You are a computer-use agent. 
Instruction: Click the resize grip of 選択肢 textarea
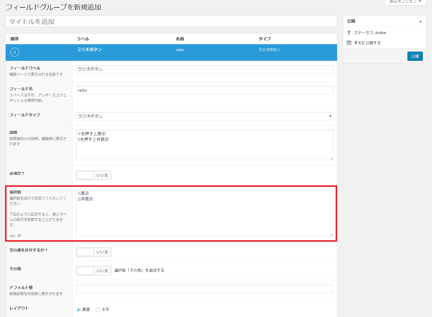pyautogui.click(x=331, y=235)
